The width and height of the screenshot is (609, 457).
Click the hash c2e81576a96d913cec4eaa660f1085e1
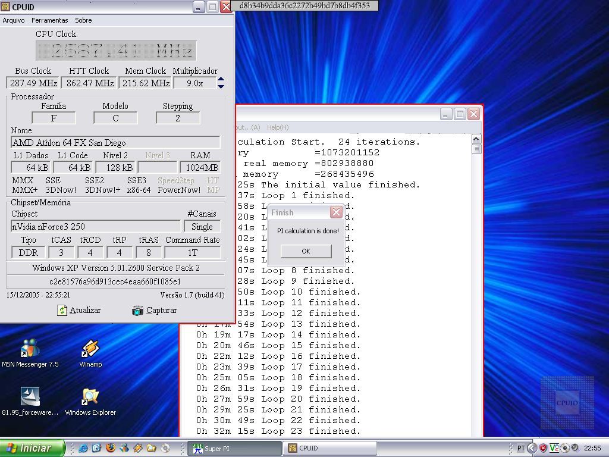[x=115, y=281]
